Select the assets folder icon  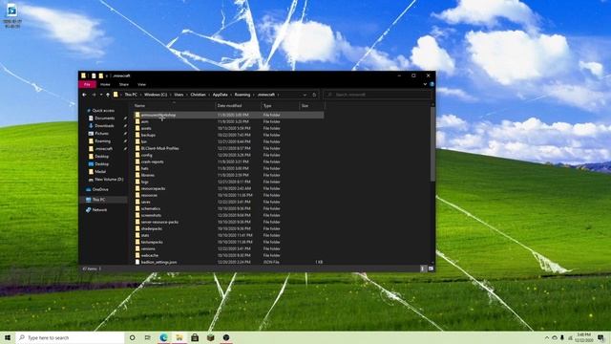pos(137,128)
